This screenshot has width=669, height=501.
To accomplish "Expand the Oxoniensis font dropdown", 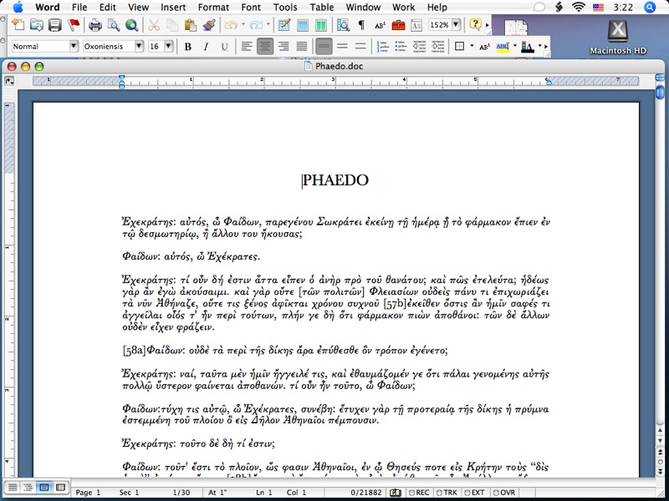I will coord(139,47).
